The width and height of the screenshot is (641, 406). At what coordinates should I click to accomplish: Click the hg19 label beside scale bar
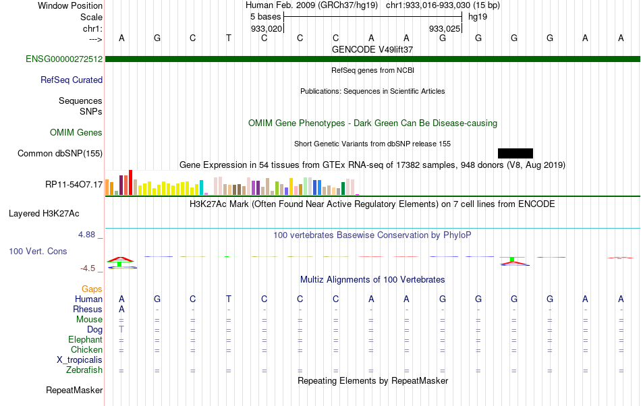(x=478, y=17)
